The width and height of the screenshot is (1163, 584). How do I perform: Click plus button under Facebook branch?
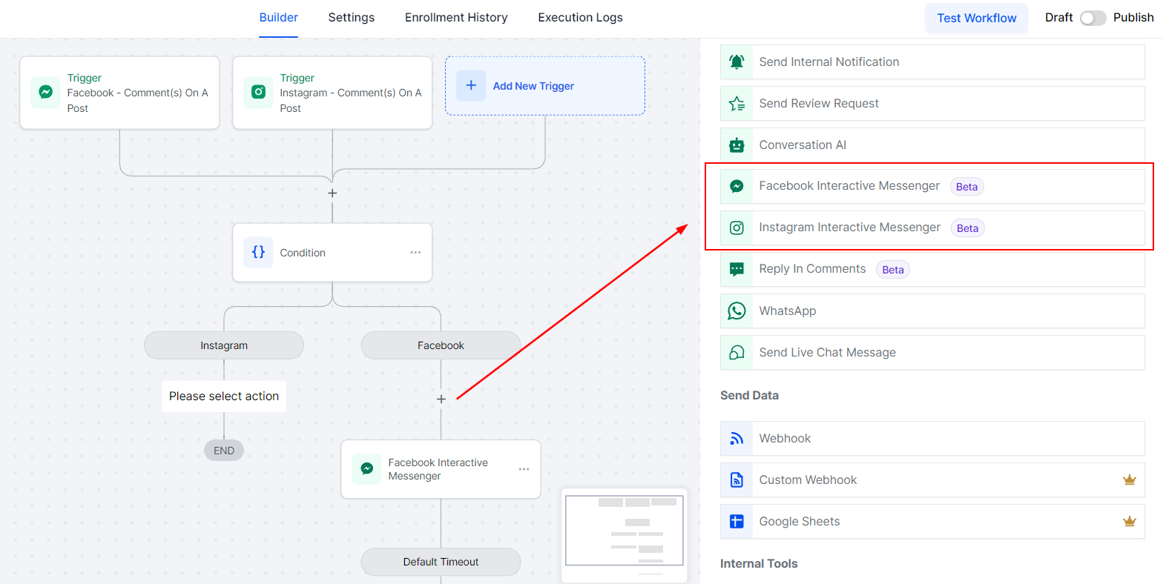[x=441, y=399]
